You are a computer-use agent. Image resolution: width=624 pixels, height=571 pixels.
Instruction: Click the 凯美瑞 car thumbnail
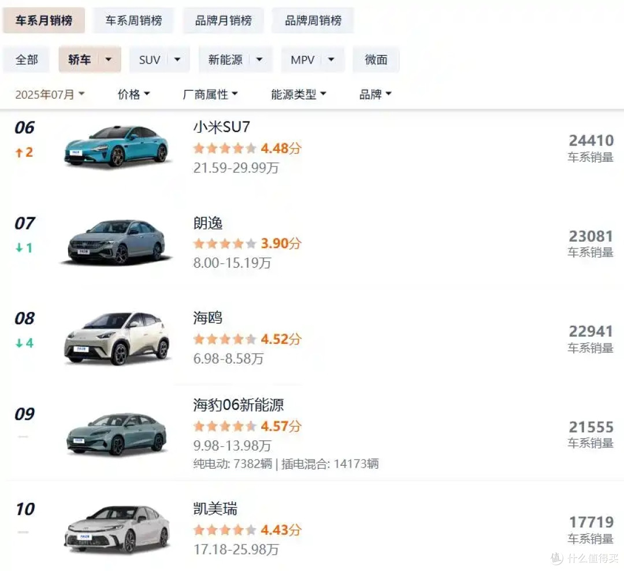click(117, 529)
